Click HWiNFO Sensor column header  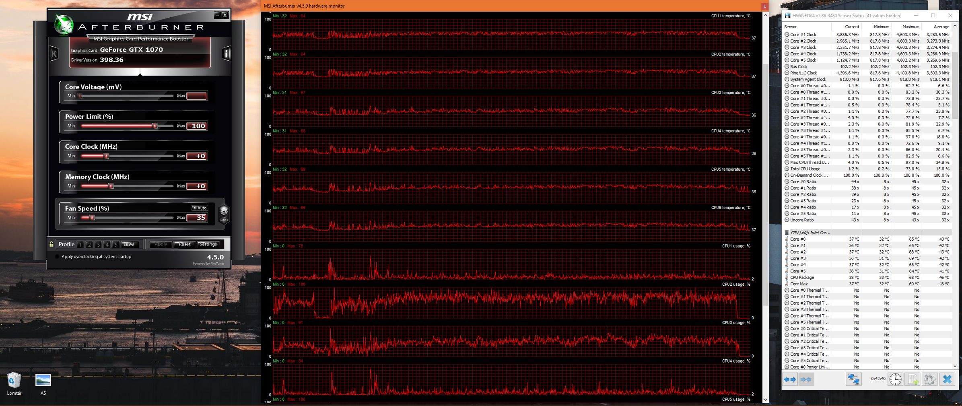[807, 27]
